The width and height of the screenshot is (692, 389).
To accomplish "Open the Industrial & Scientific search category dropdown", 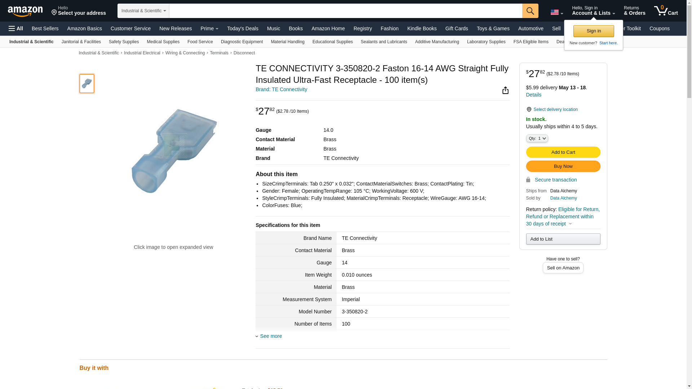I will tap(143, 11).
